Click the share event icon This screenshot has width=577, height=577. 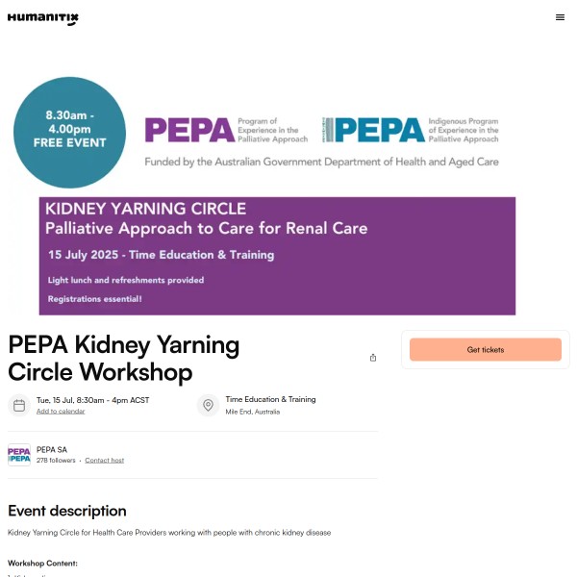pos(373,358)
